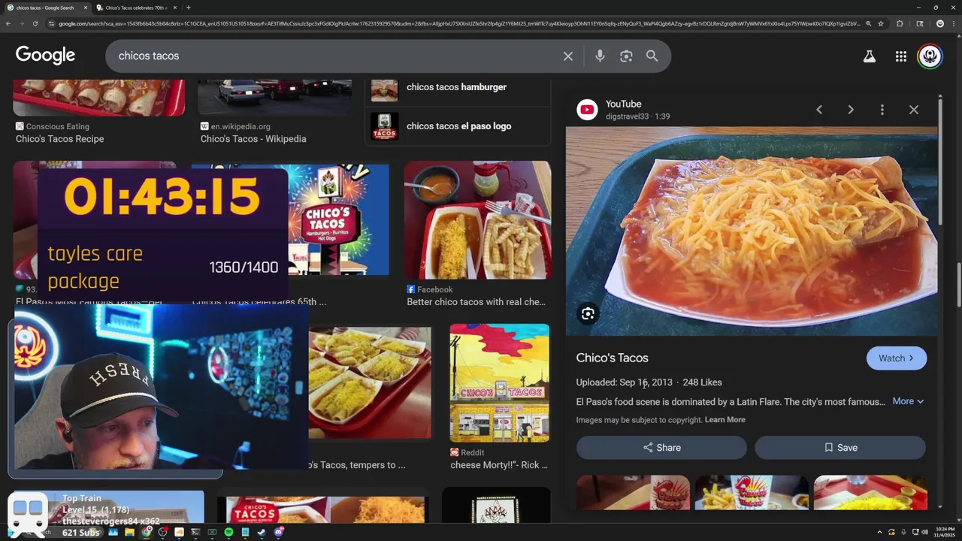
Task: Close the image preview panel
Action: point(914,110)
